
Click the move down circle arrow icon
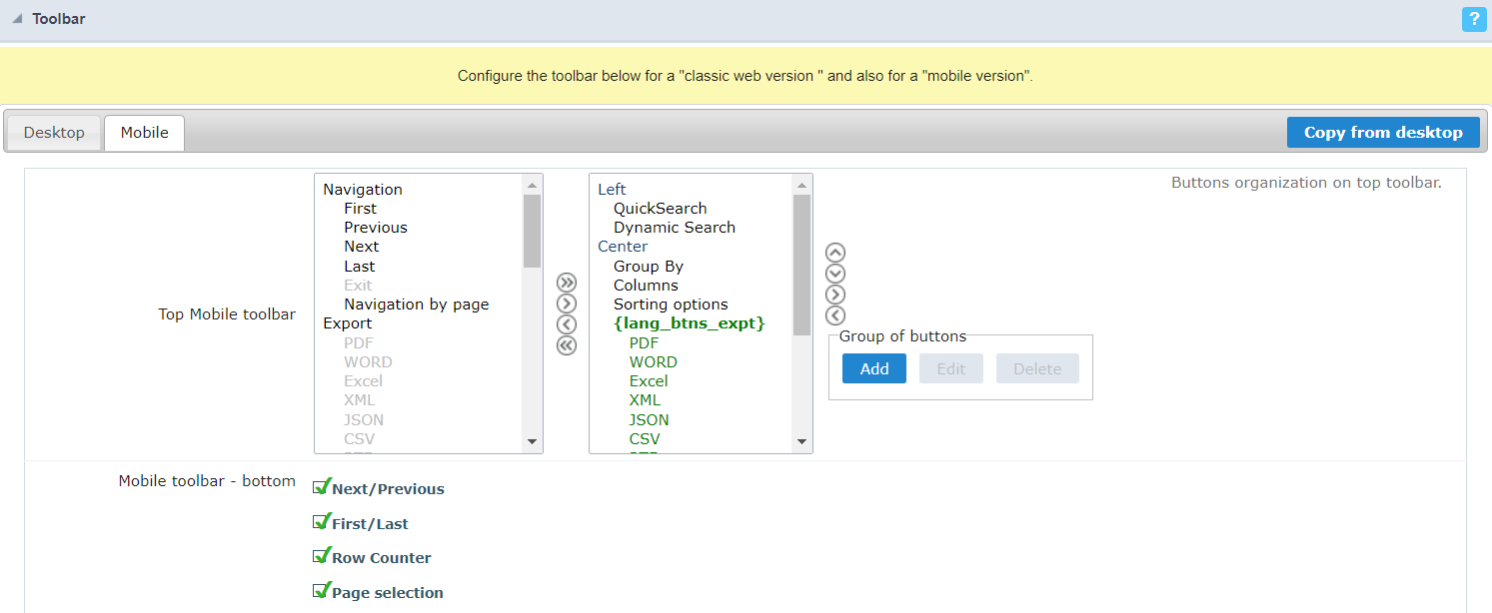coord(836,274)
